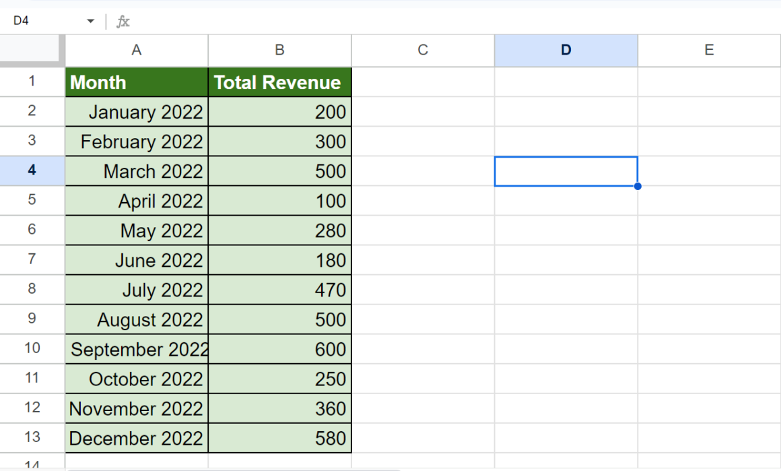The width and height of the screenshot is (781, 471).
Task: Click the horizontal scrollbar at the bottom
Action: point(236,468)
